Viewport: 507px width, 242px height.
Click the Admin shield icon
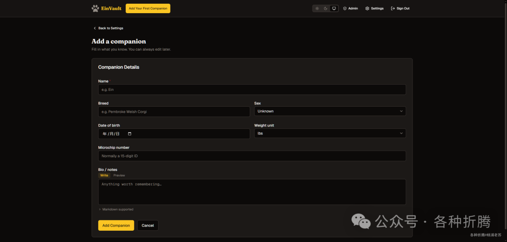(x=345, y=8)
